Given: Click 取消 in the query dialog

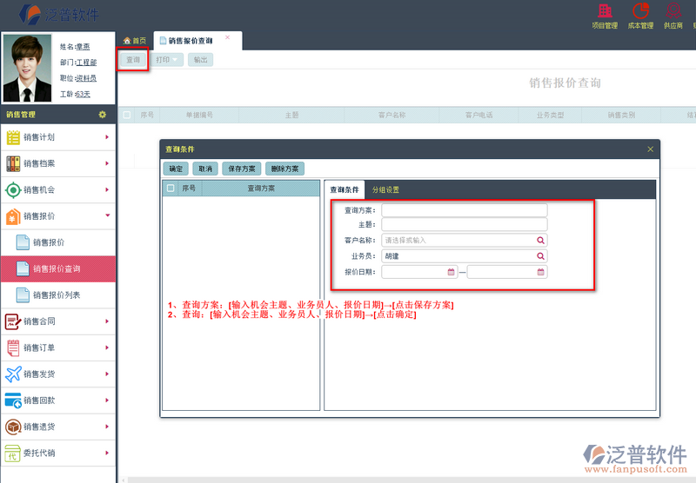Looking at the screenshot, I should (205, 169).
